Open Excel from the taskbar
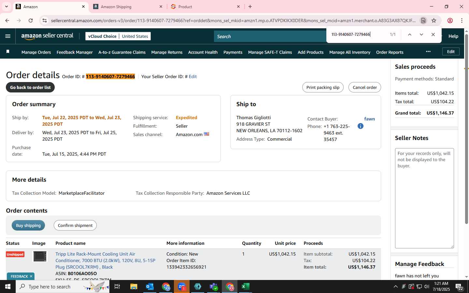This screenshot has height=293, width=469. 246,286
